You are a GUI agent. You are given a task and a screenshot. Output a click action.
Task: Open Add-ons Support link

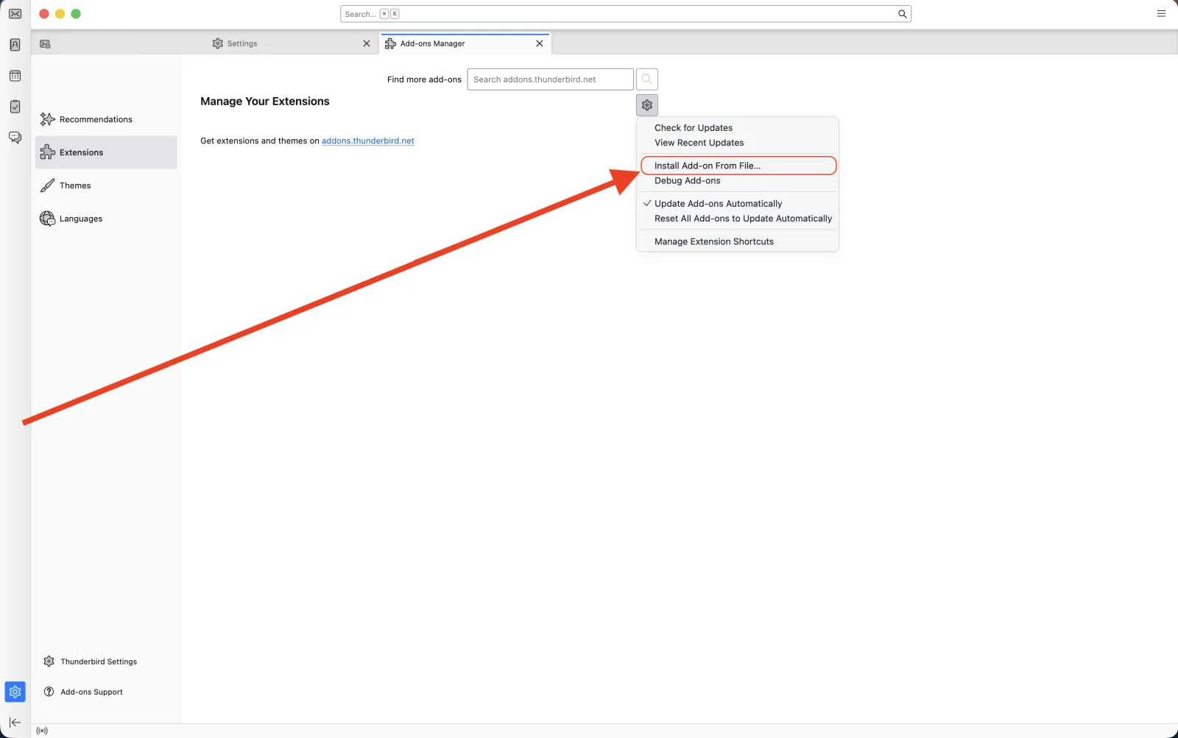click(83, 692)
